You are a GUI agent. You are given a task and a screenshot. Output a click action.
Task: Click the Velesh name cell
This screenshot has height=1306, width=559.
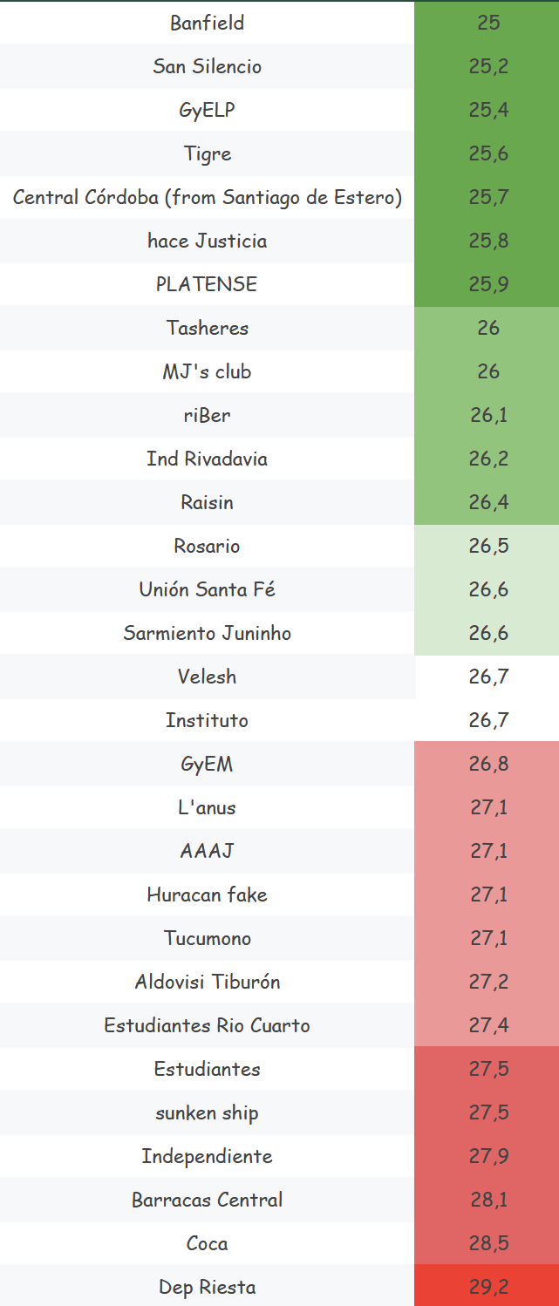coord(208,677)
